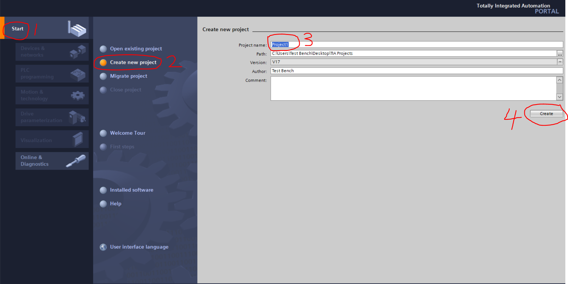
Task: Click the bullet beside Help
Action: point(103,204)
